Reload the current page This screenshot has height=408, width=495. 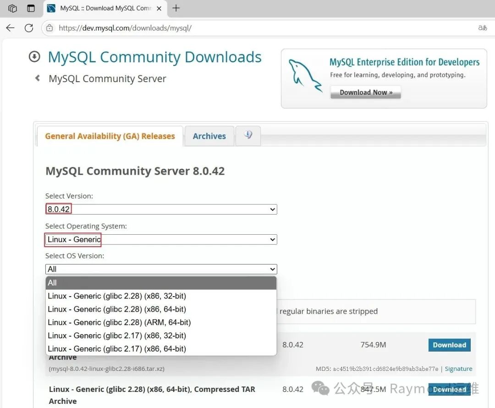click(29, 28)
